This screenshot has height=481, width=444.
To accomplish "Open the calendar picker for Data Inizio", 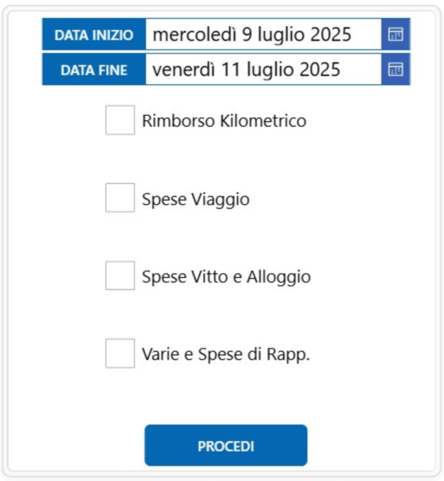I will [x=395, y=34].
